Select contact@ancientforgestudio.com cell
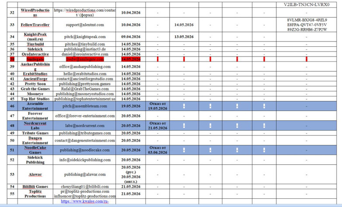This screenshot has height=207, width=342. point(84,79)
